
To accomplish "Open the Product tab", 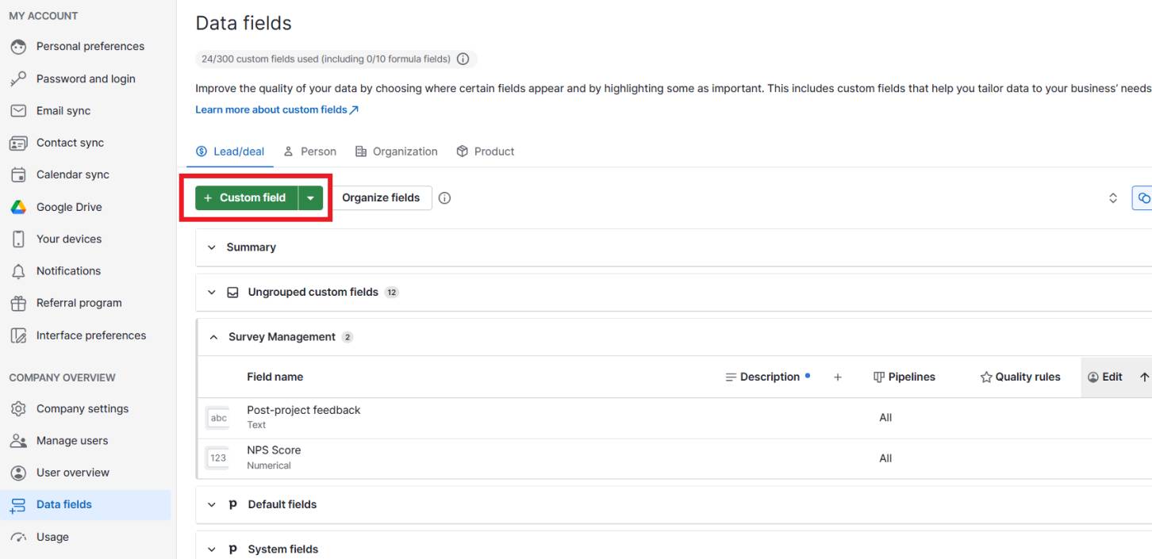I will pos(486,151).
